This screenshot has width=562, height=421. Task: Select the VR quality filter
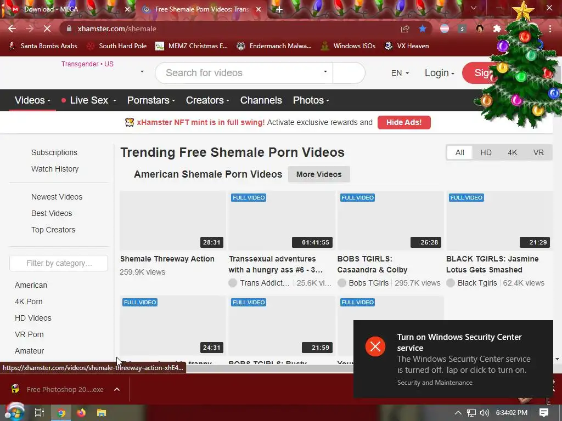538,152
